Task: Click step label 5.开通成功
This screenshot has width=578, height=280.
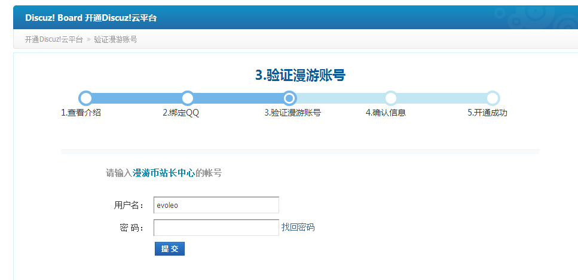Action: click(487, 113)
